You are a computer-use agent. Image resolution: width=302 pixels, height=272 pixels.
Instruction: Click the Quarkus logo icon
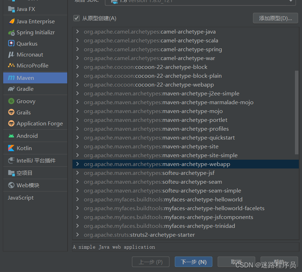(11, 43)
